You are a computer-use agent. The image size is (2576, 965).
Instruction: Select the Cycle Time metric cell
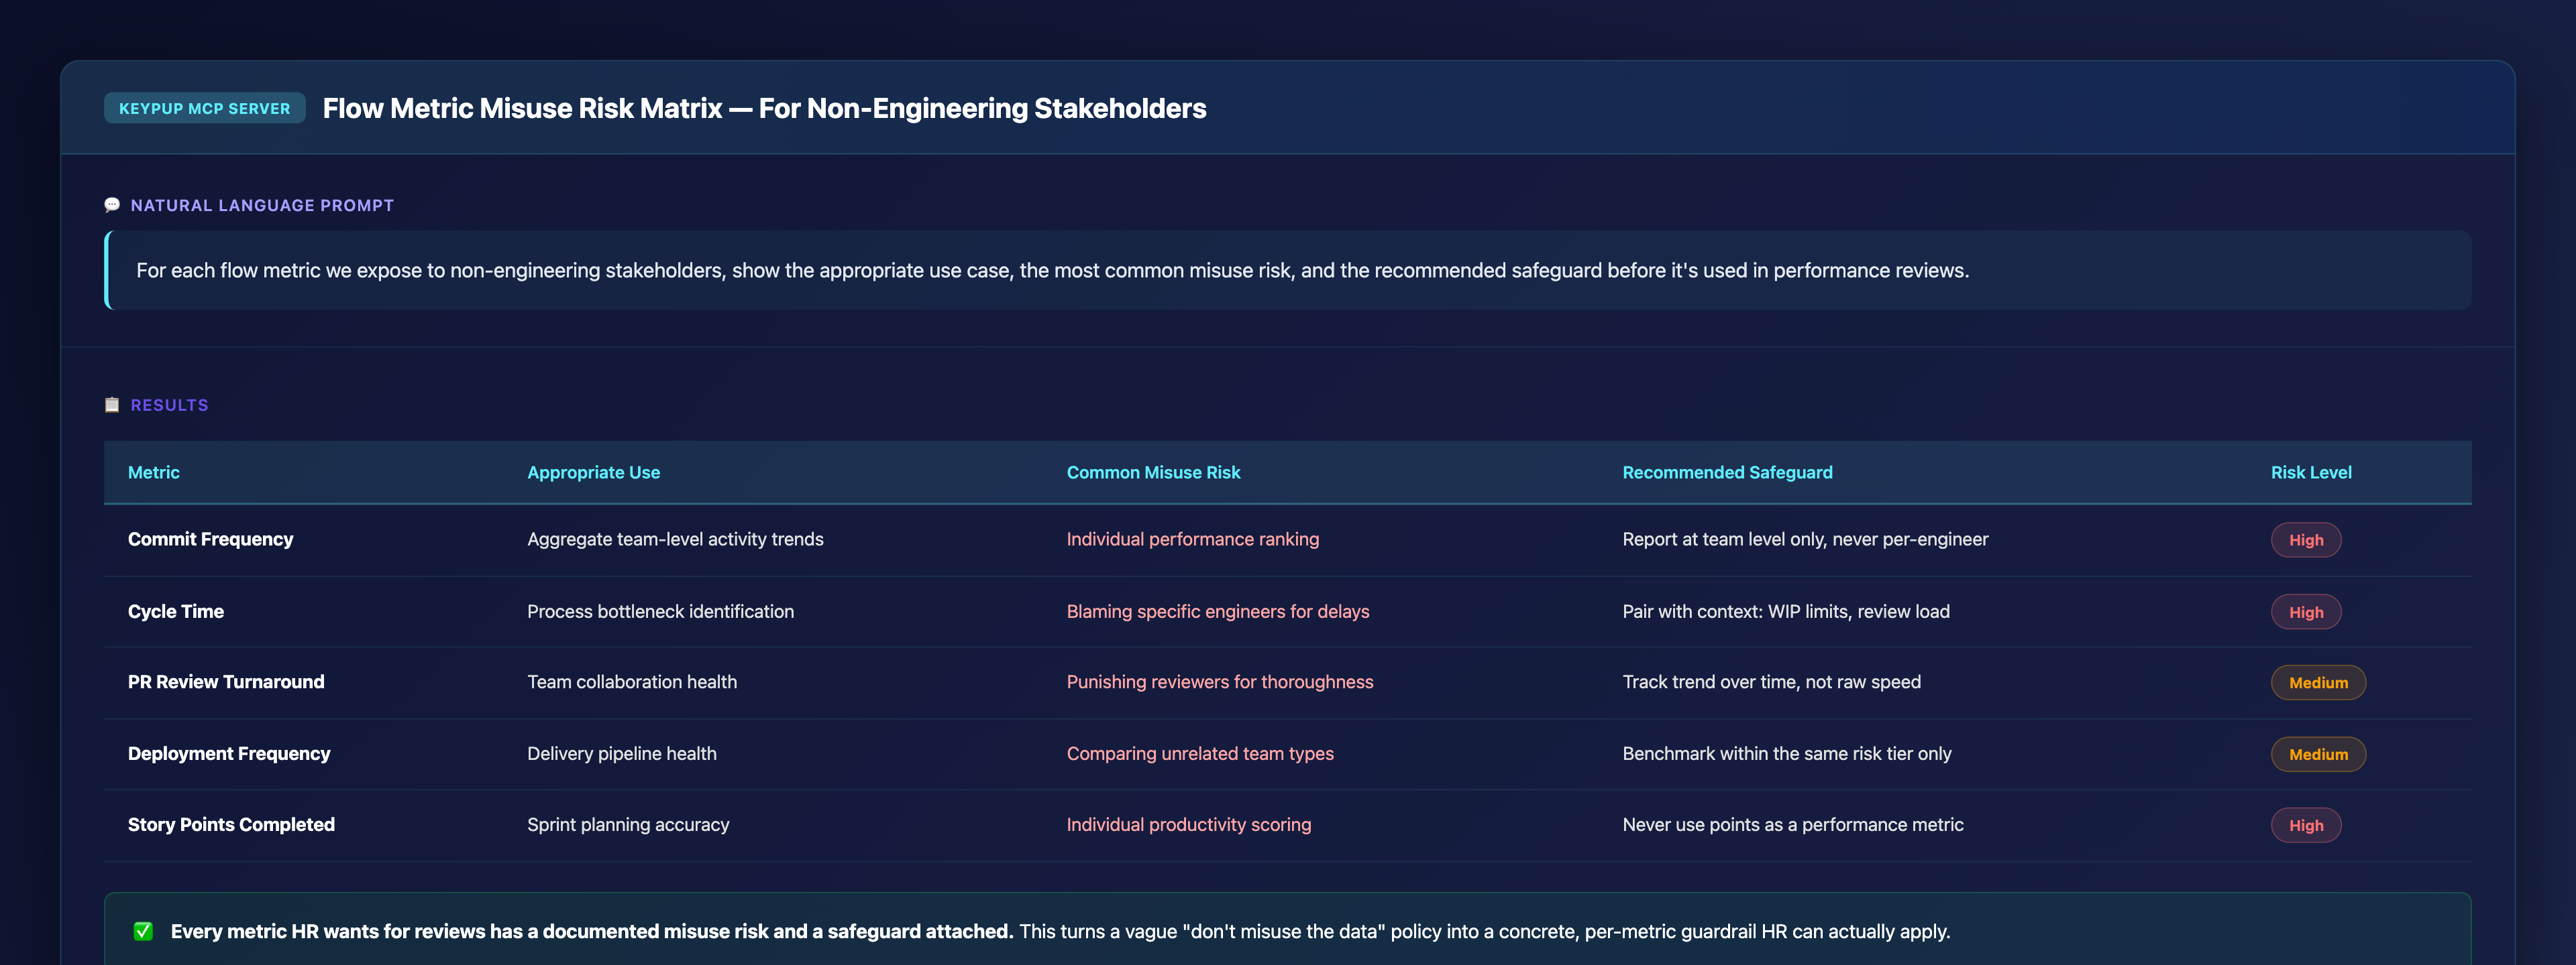tap(175, 611)
